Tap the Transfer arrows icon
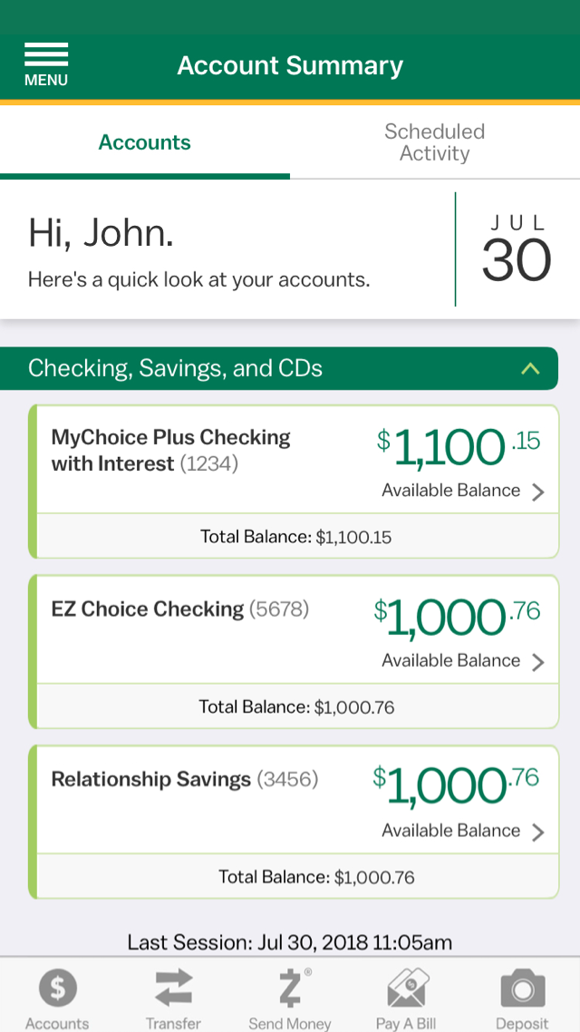The height and width of the screenshot is (1032, 580). coord(173,988)
